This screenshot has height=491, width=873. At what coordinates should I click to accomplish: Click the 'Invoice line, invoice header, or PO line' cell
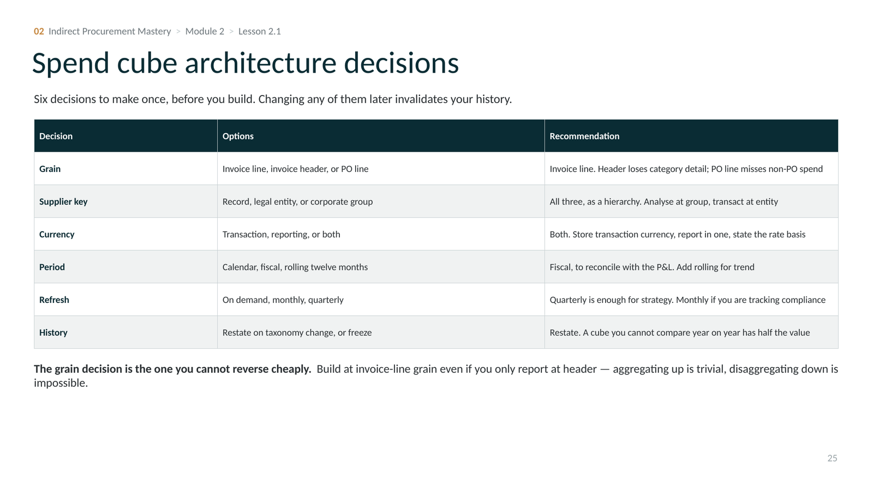(381, 169)
